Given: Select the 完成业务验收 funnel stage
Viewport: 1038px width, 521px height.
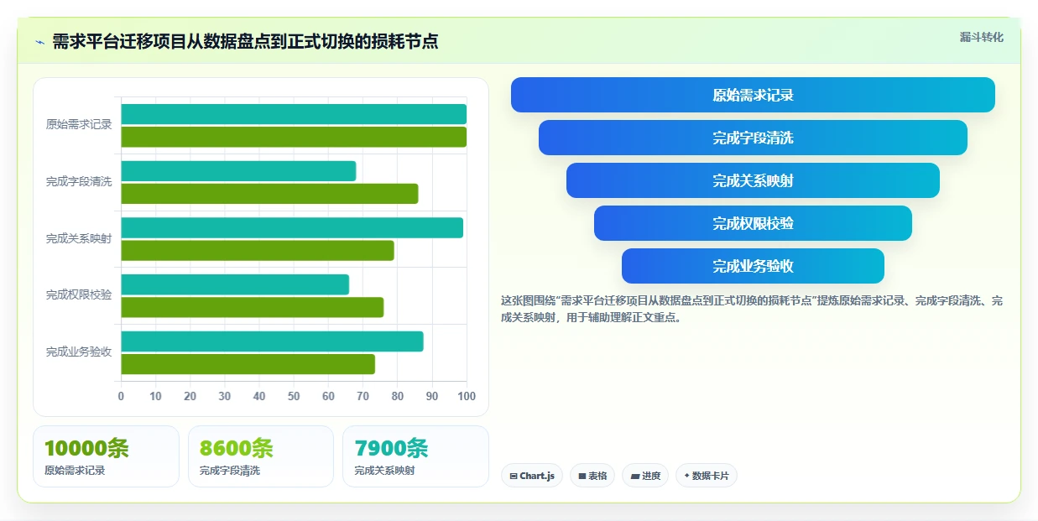Looking at the screenshot, I should pos(753,266).
